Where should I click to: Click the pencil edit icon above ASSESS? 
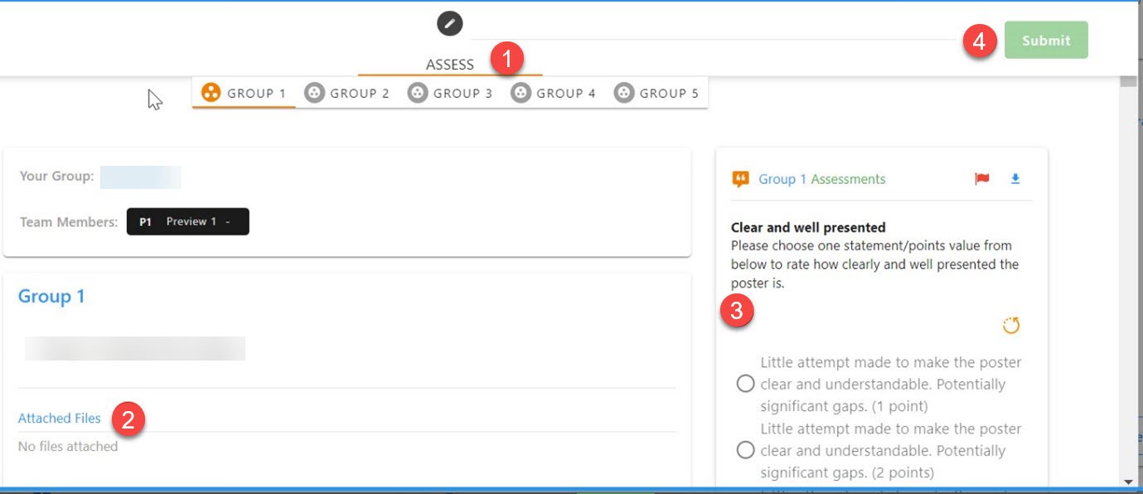click(x=449, y=23)
